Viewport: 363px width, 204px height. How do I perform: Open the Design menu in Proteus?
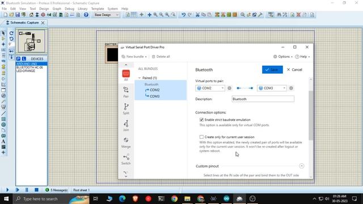44,8
